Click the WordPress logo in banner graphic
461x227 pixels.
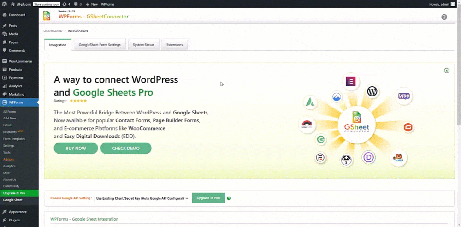tap(372, 91)
